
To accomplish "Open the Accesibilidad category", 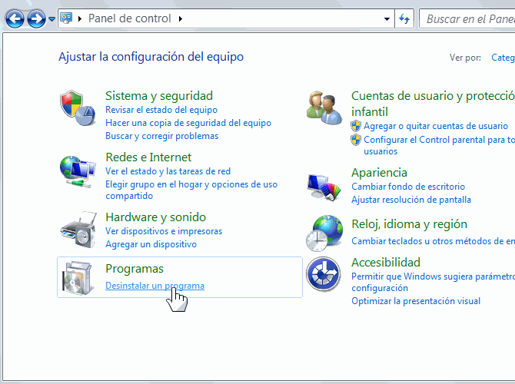I will point(386,263).
